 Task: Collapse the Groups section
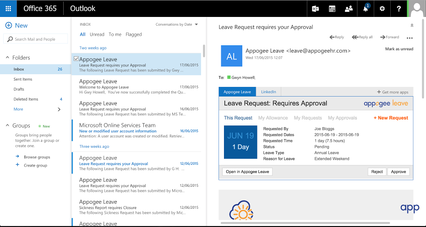coord(7,125)
